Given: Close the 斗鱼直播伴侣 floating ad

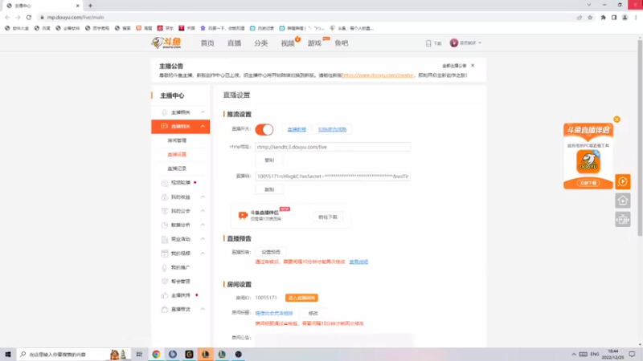Looking at the screenshot, I should tap(616, 119).
